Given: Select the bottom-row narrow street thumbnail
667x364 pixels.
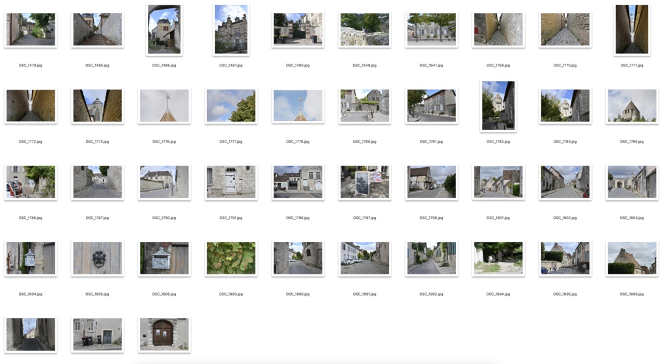Looking at the screenshot, I should coord(31,334).
